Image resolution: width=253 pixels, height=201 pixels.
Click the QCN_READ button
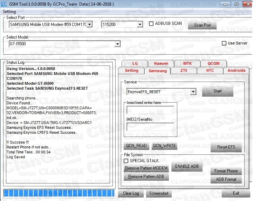[x=136, y=146]
